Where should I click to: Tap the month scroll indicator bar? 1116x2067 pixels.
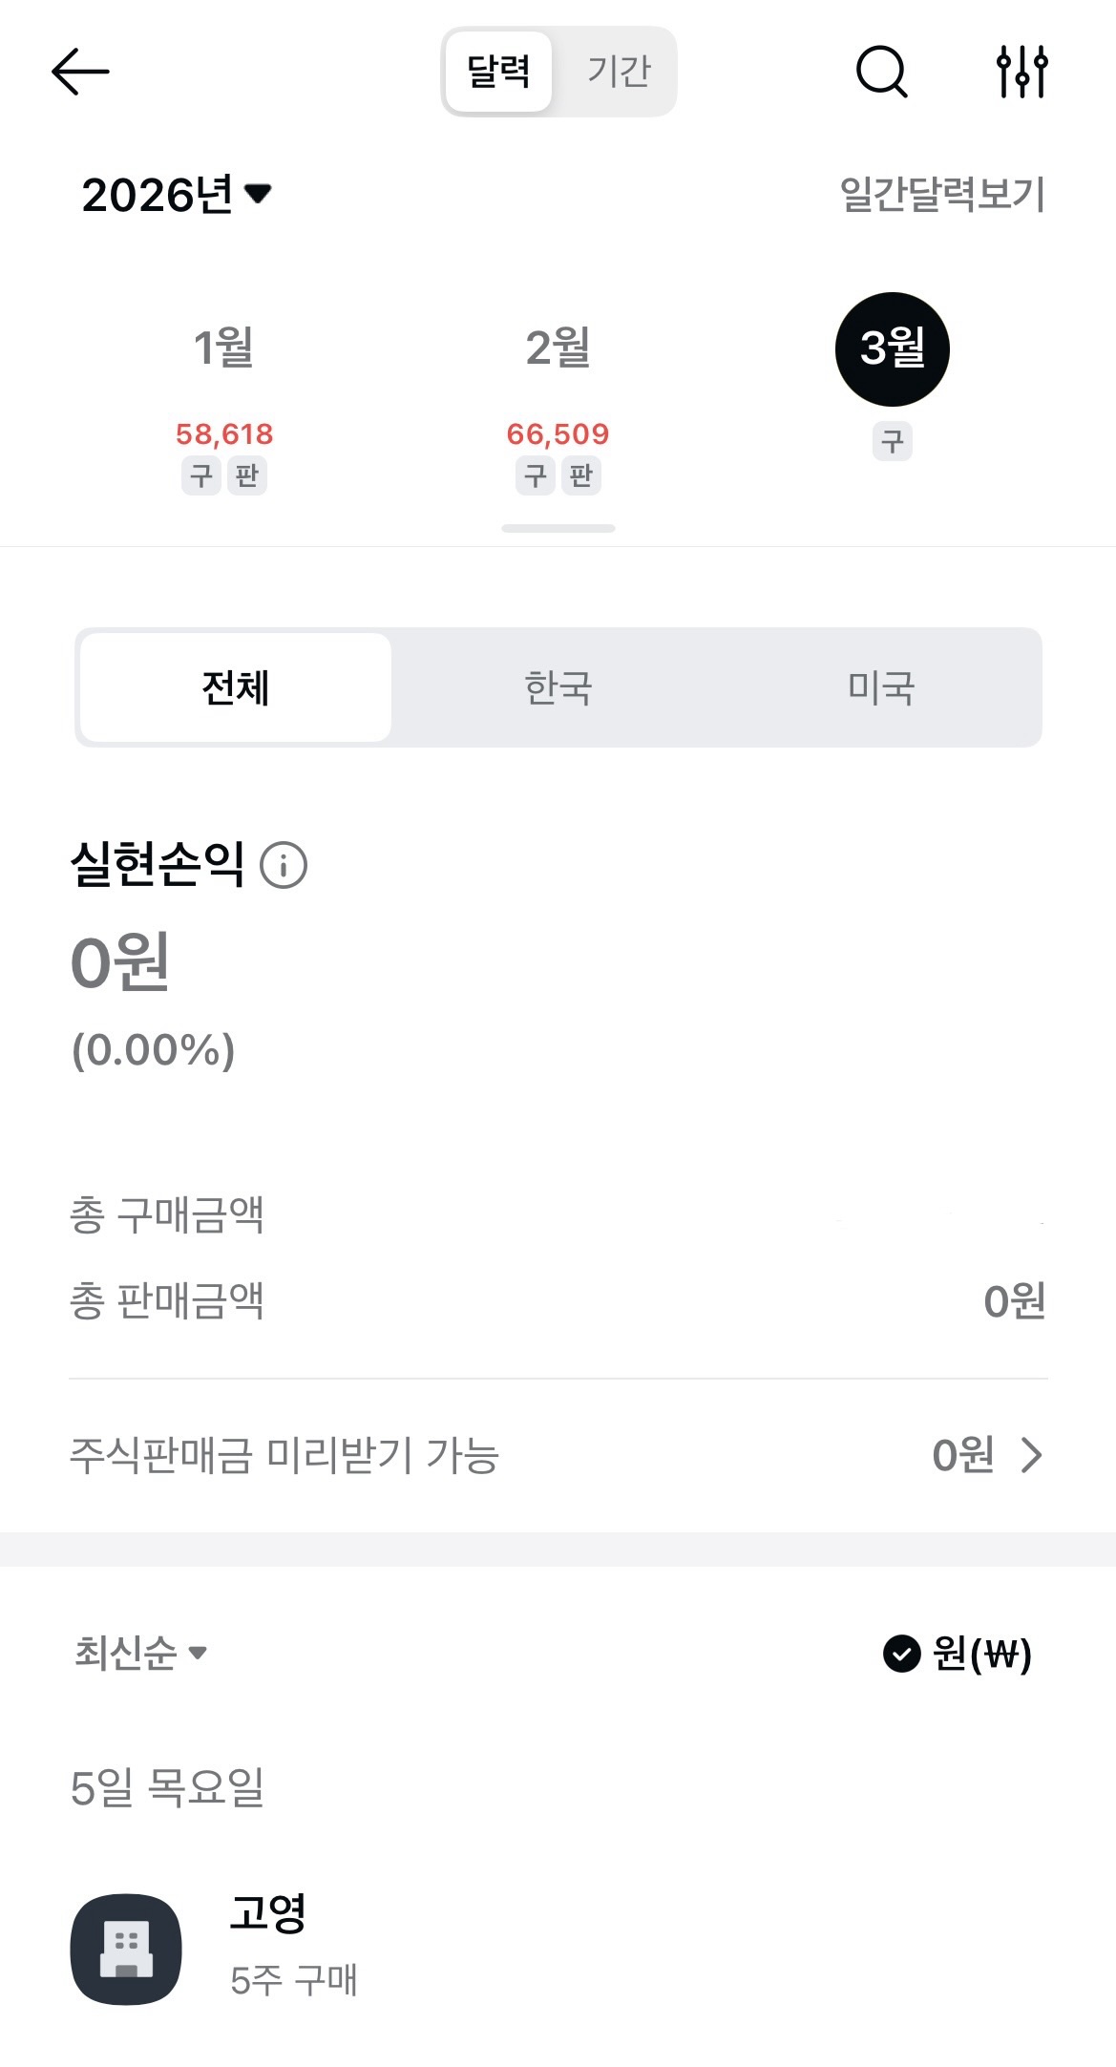point(558,528)
